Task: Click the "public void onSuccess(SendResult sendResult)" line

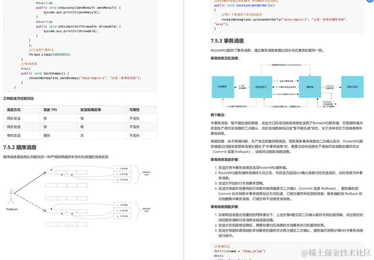Action: click(x=78, y=8)
